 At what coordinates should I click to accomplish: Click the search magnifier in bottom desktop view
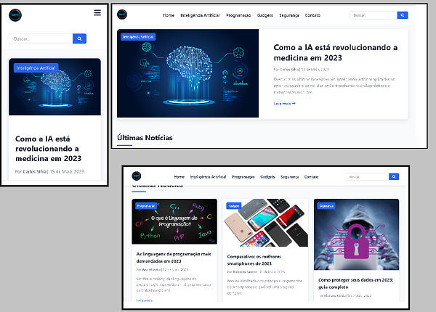394,176
